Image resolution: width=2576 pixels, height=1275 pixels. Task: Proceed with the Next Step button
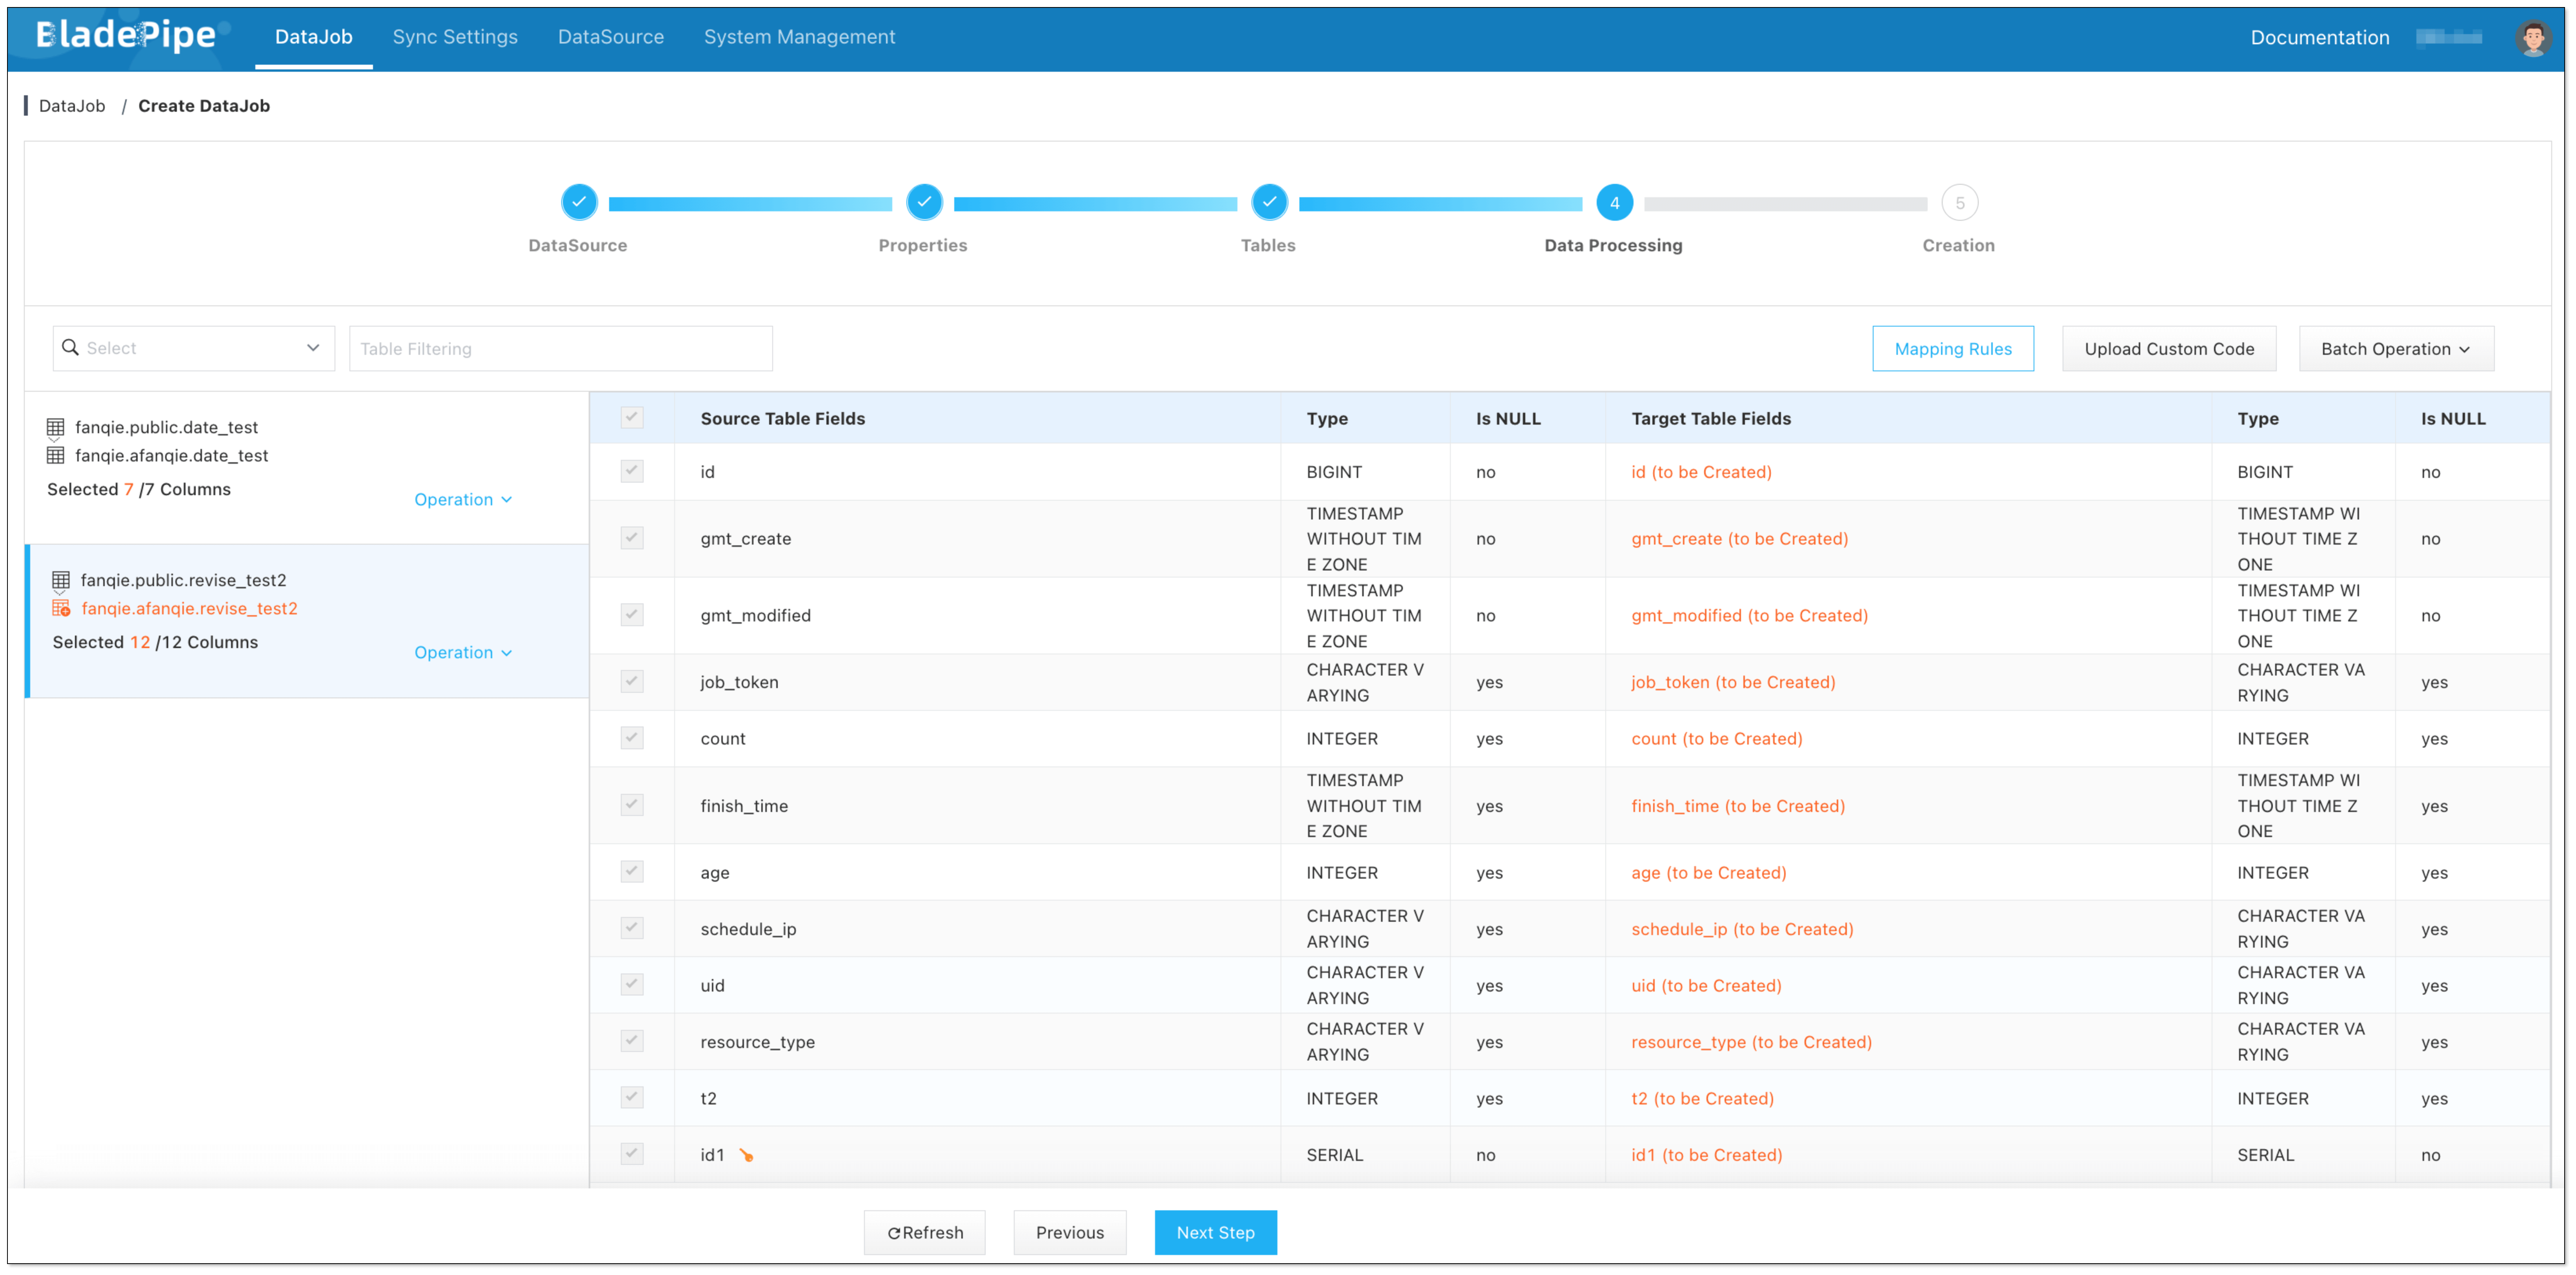[1215, 1233]
